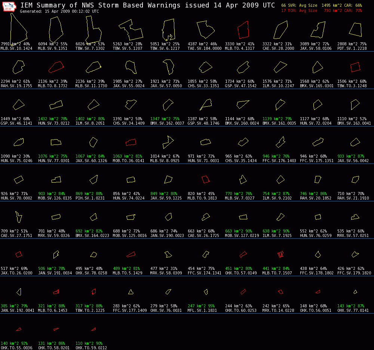
Task: Click the 'HUN.SV.73.0212' identifier text
Action: (54, 124)
